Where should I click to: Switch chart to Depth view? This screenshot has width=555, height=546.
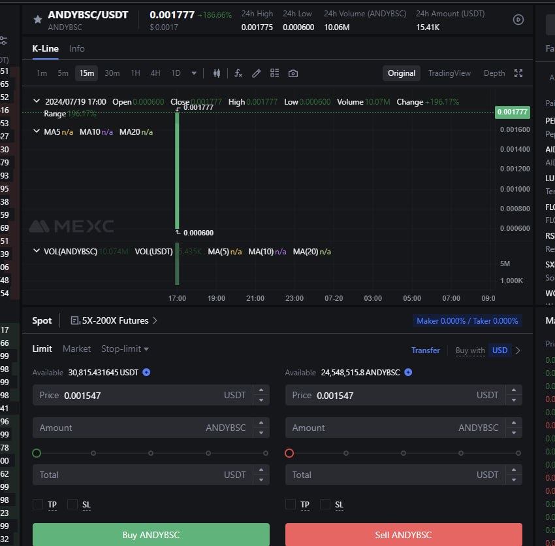pos(494,73)
